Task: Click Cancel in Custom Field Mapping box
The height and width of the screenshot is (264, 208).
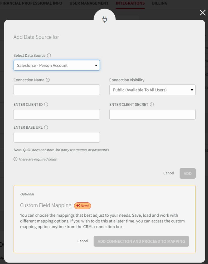Action: click(x=83, y=241)
